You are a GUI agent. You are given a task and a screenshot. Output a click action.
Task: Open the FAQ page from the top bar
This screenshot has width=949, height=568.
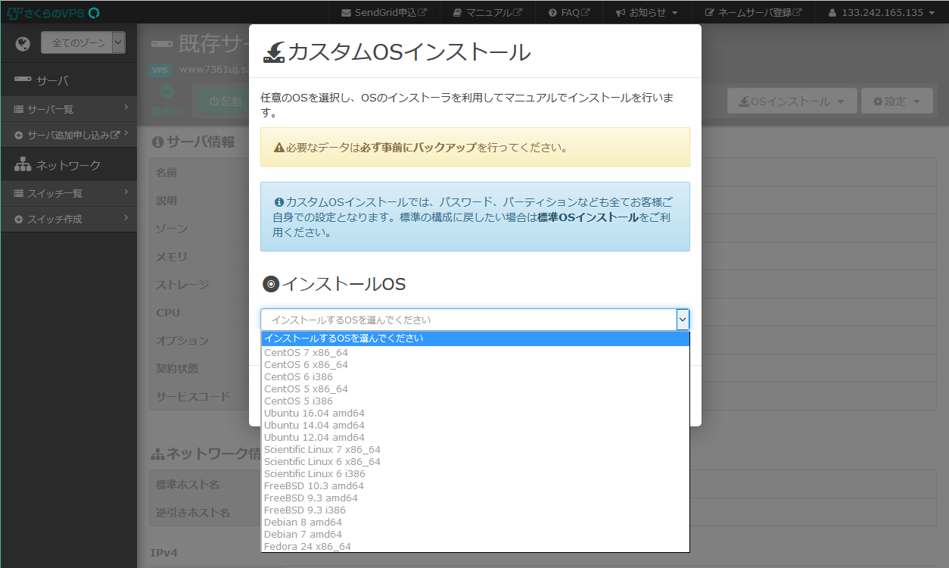[x=568, y=12]
